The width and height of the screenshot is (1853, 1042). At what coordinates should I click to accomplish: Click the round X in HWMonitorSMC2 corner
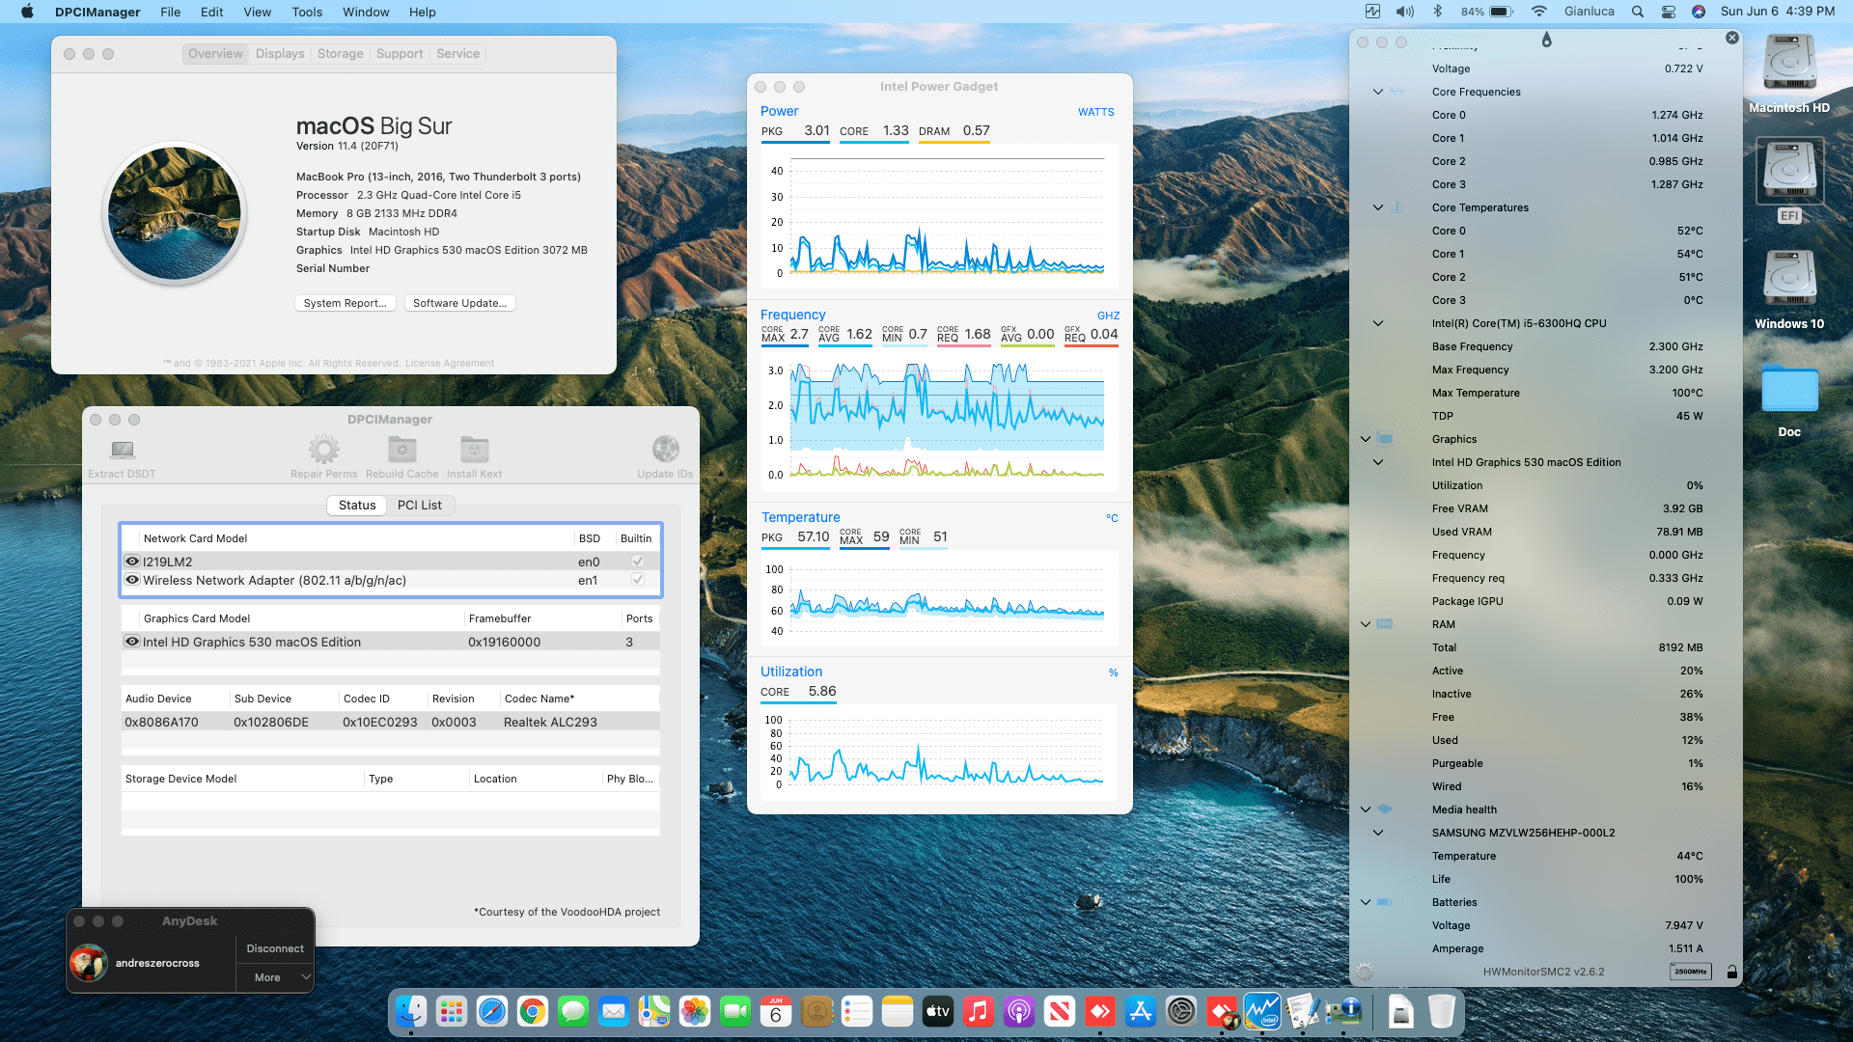click(1732, 38)
